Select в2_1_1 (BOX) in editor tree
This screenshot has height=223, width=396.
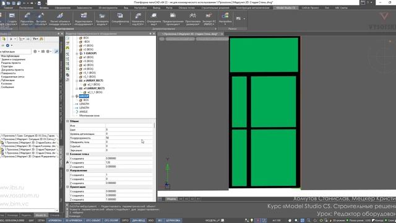pyautogui.click(x=95, y=92)
